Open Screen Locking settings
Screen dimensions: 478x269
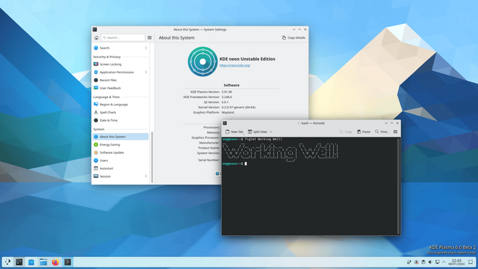tap(120, 64)
